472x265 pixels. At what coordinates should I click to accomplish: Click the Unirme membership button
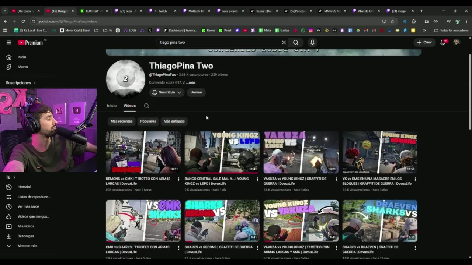tap(196, 92)
